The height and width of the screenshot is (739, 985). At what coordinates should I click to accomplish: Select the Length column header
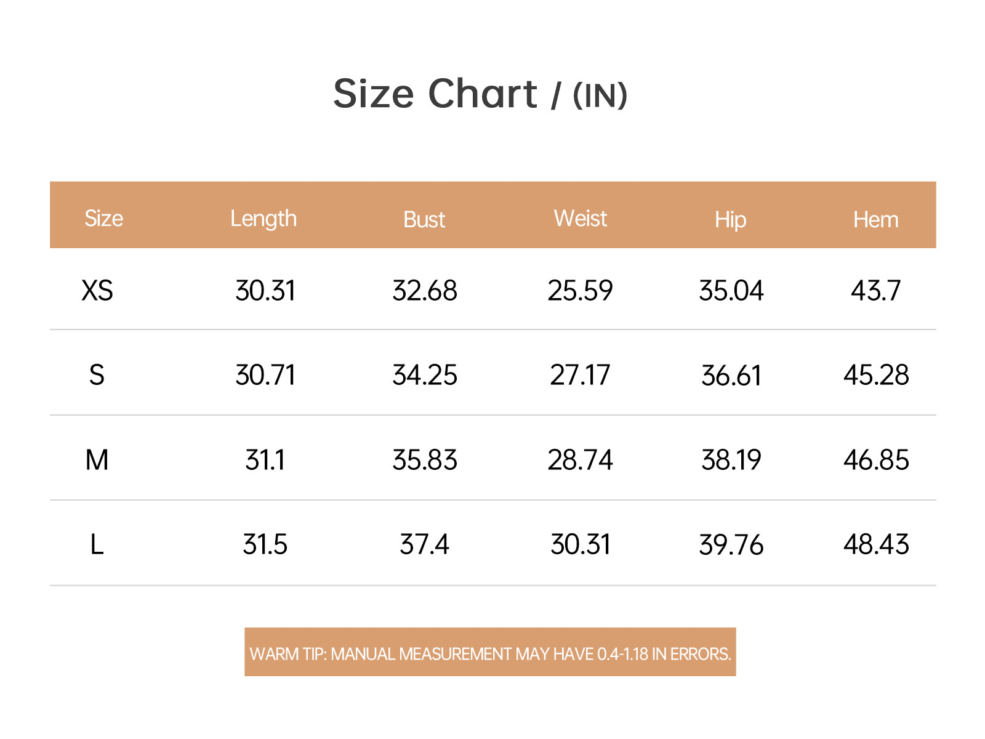coord(263,219)
